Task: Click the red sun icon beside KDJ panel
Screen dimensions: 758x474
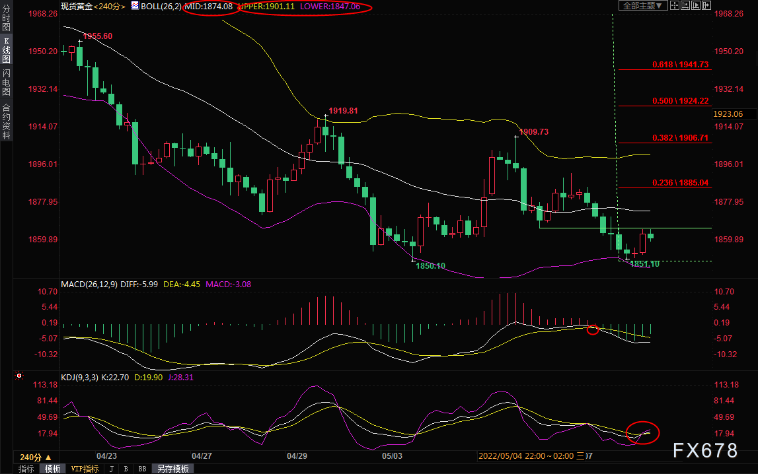Action: [x=19, y=376]
